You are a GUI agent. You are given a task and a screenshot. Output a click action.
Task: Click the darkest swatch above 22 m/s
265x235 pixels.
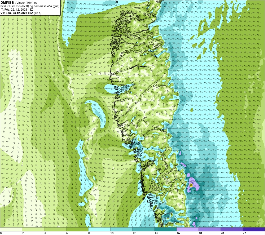tap(254, 229)
